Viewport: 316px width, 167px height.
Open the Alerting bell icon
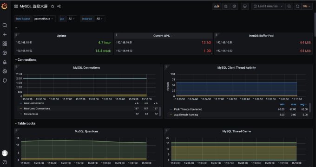pyautogui.click(x=5, y=62)
